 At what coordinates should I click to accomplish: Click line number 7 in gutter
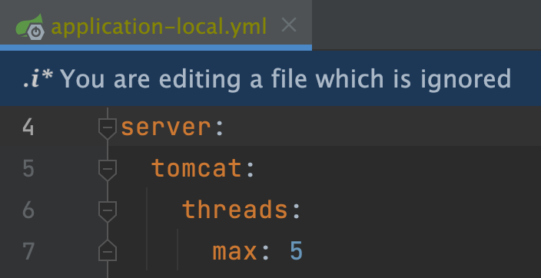point(28,251)
